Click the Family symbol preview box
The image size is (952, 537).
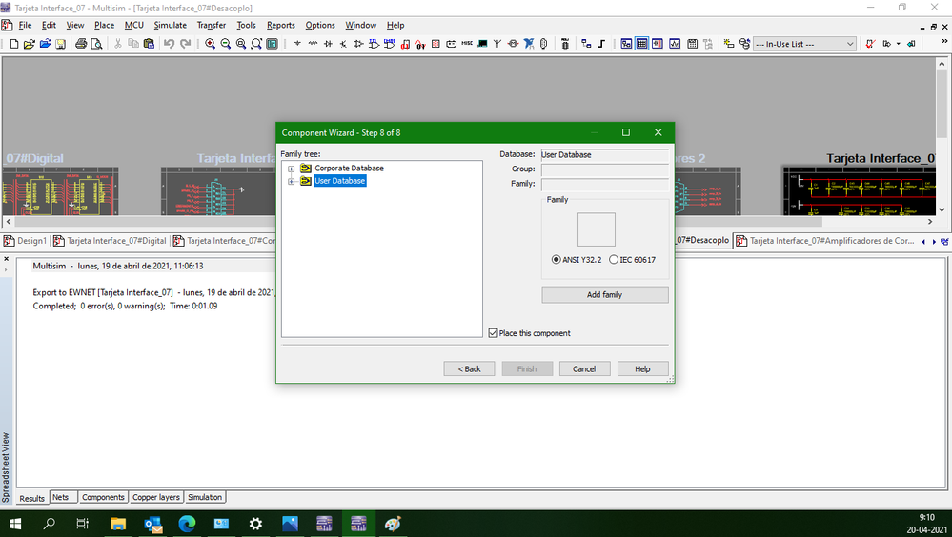[x=597, y=229]
